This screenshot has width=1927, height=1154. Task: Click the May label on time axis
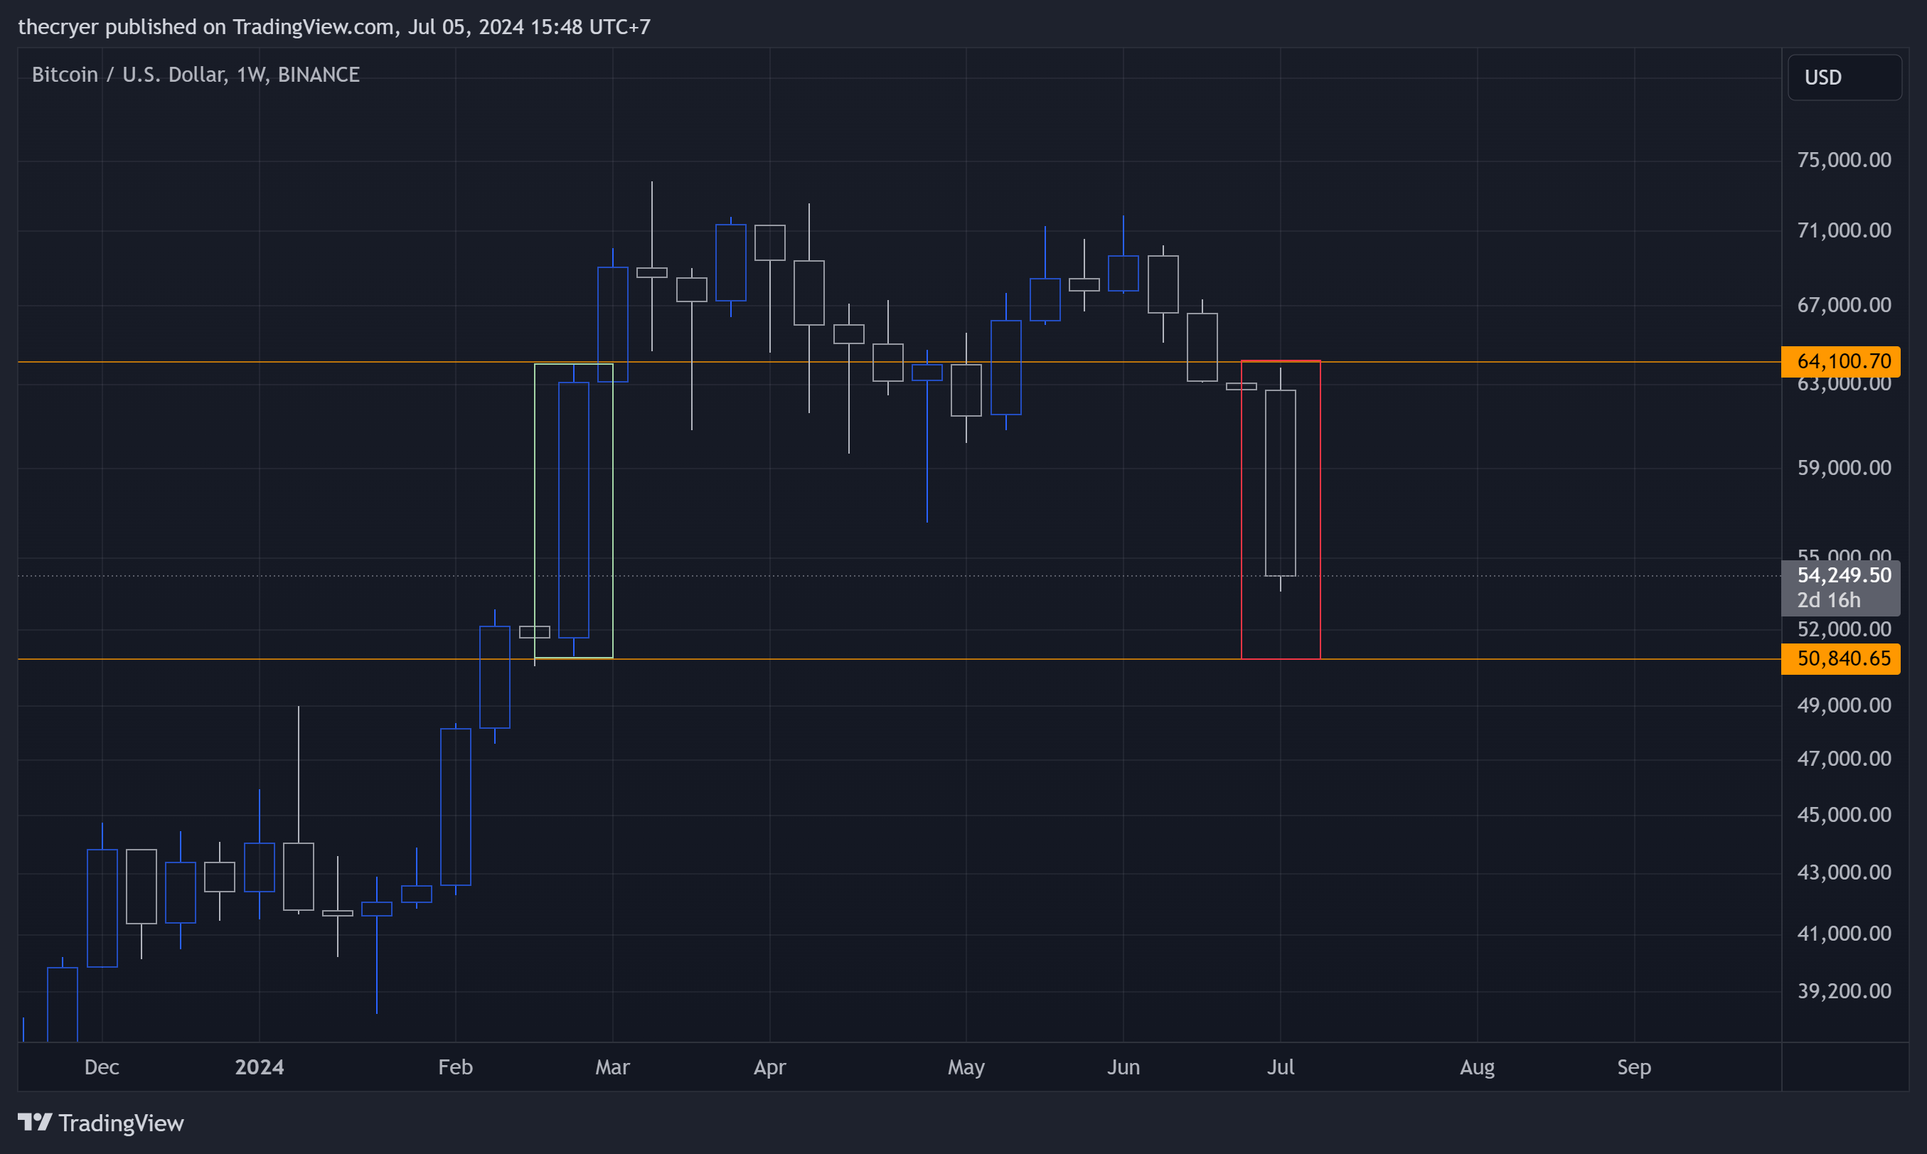click(966, 1067)
